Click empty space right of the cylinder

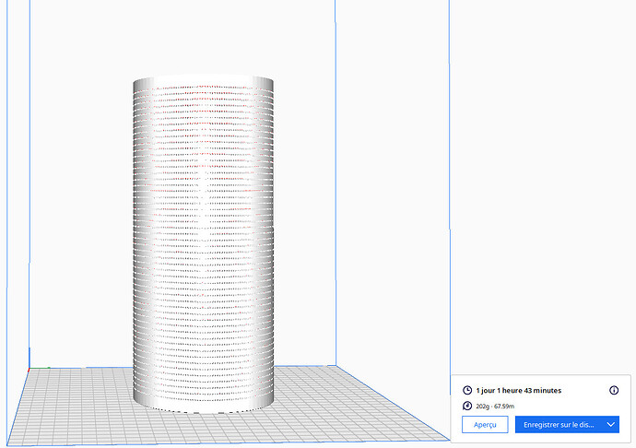coord(387,230)
